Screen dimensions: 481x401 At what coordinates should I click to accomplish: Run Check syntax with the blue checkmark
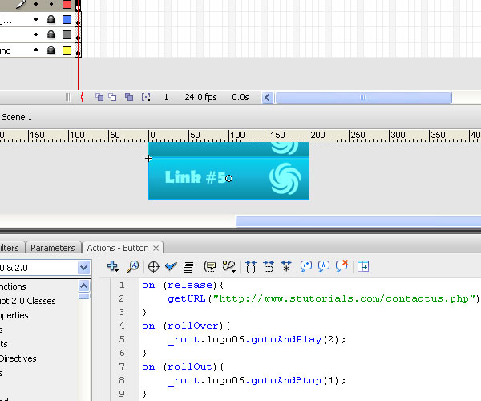(171, 266)
